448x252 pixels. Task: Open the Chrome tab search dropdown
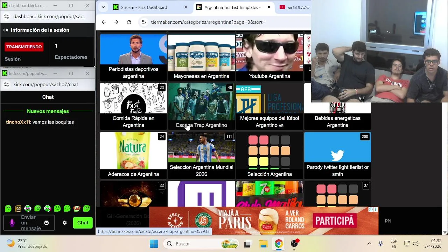coord(103,7)
